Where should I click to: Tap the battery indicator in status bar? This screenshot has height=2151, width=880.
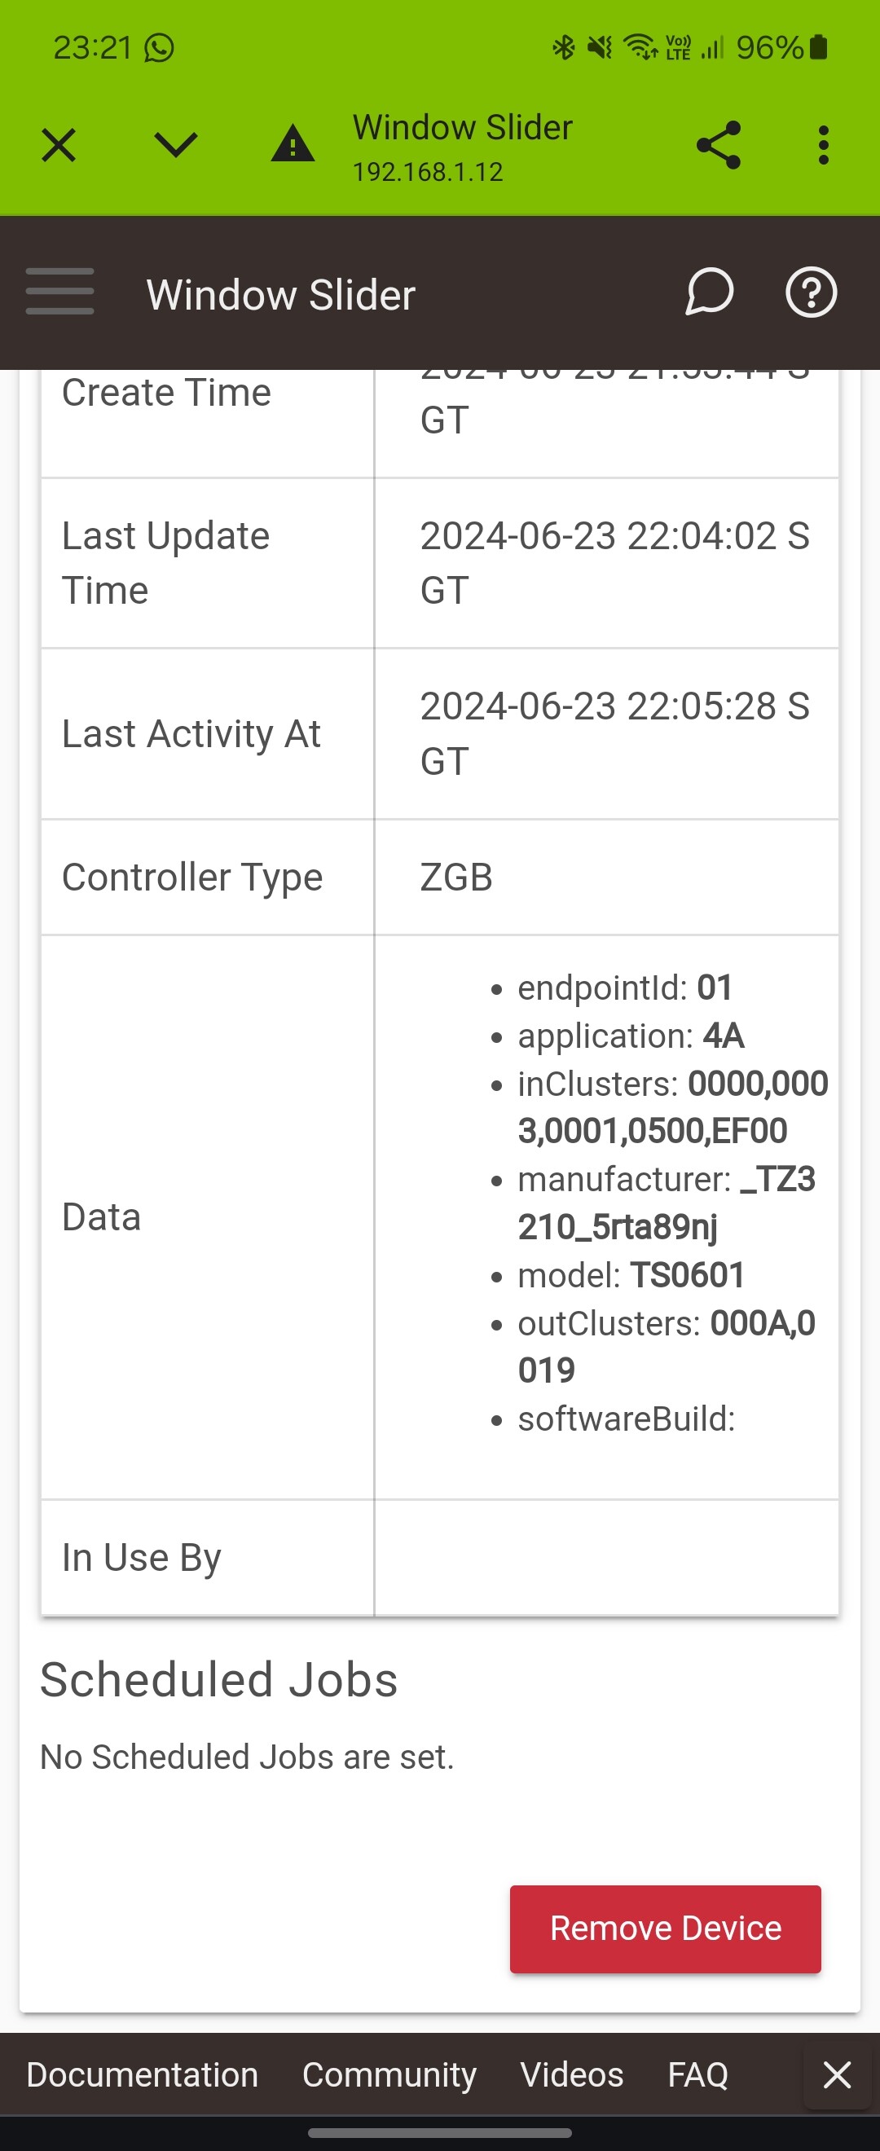click(x=818, y=47)
